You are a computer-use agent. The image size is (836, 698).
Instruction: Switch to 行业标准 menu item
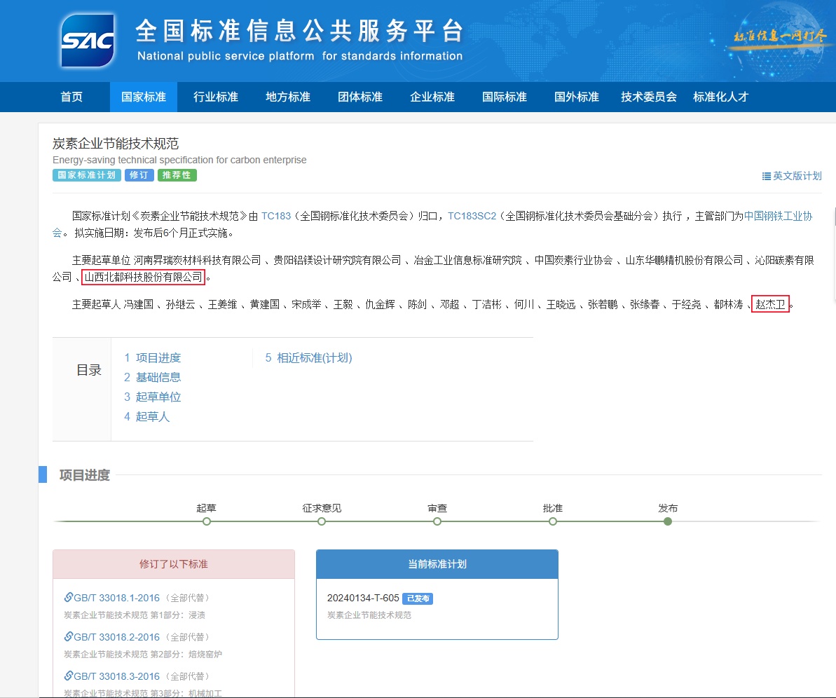point(216,97)
